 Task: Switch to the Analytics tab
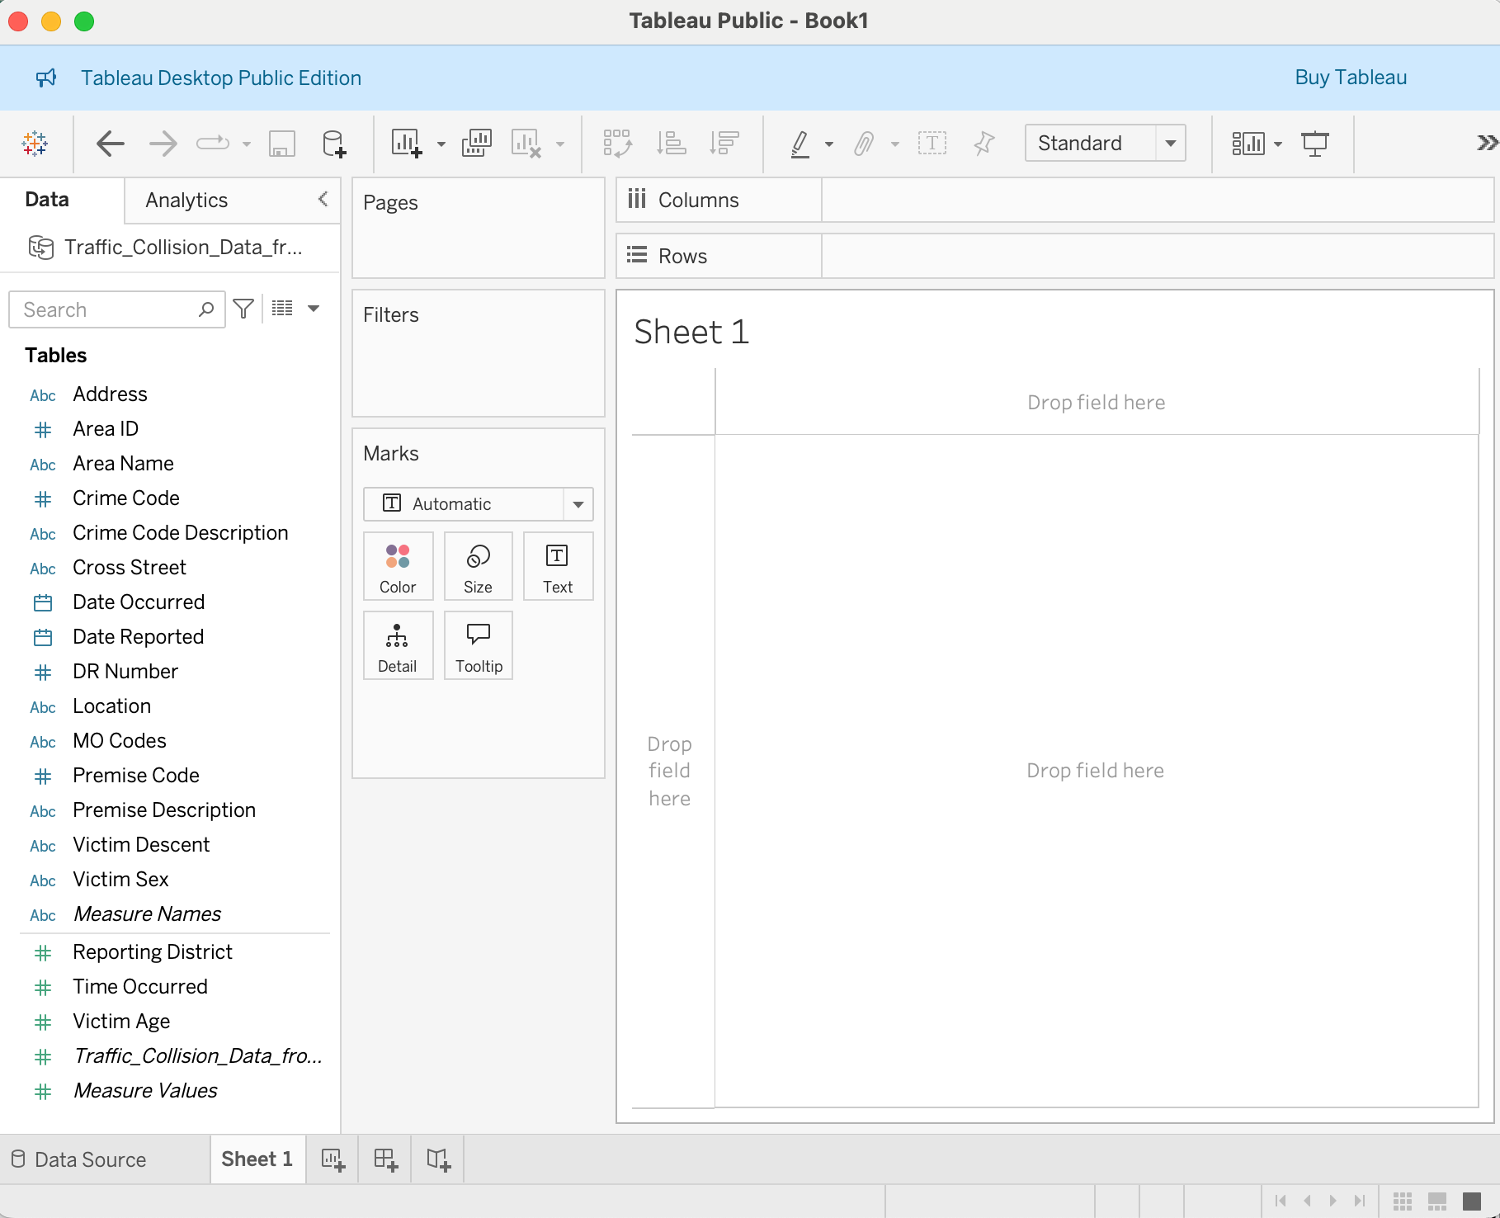[186, 201]
